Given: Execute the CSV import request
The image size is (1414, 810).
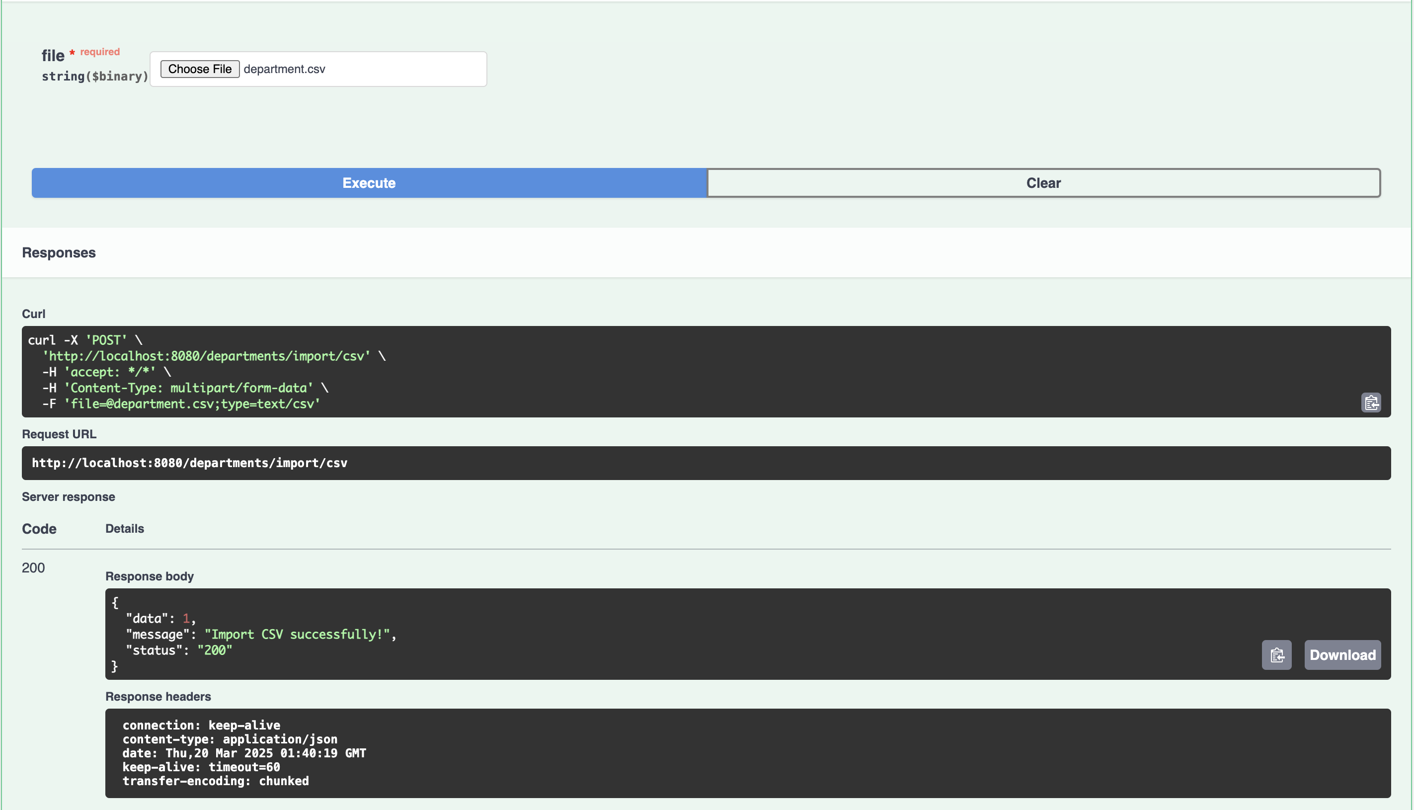Looking at the screenshot, I should [369, 183].
